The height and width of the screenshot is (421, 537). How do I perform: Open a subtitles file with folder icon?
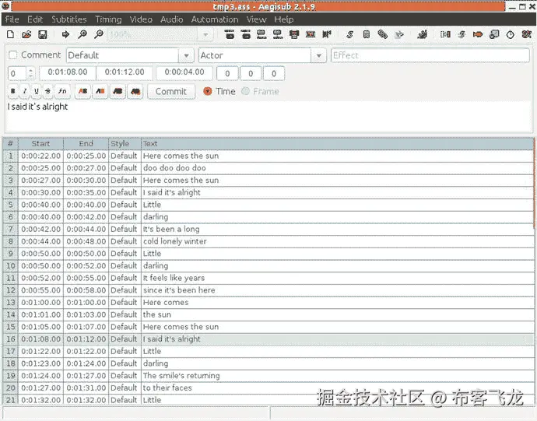[x=26, y=34]
